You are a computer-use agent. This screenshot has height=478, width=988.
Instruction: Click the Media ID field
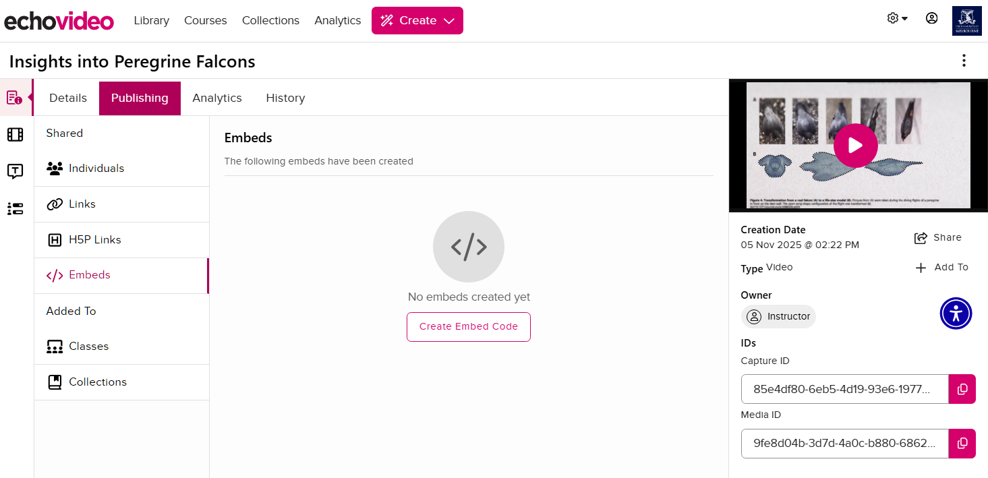pos(844,444)
